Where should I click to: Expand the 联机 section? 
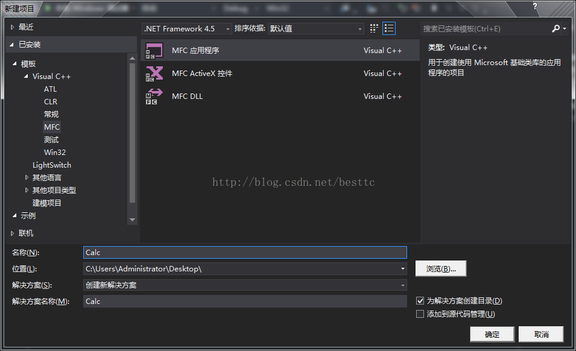(x=12, y=233)
